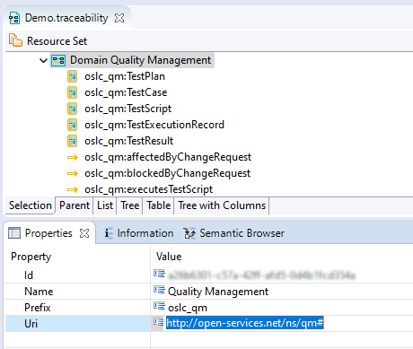Switch to the Selection page tab
Viewport: 413px width, 349px height.
click(31, 205)
